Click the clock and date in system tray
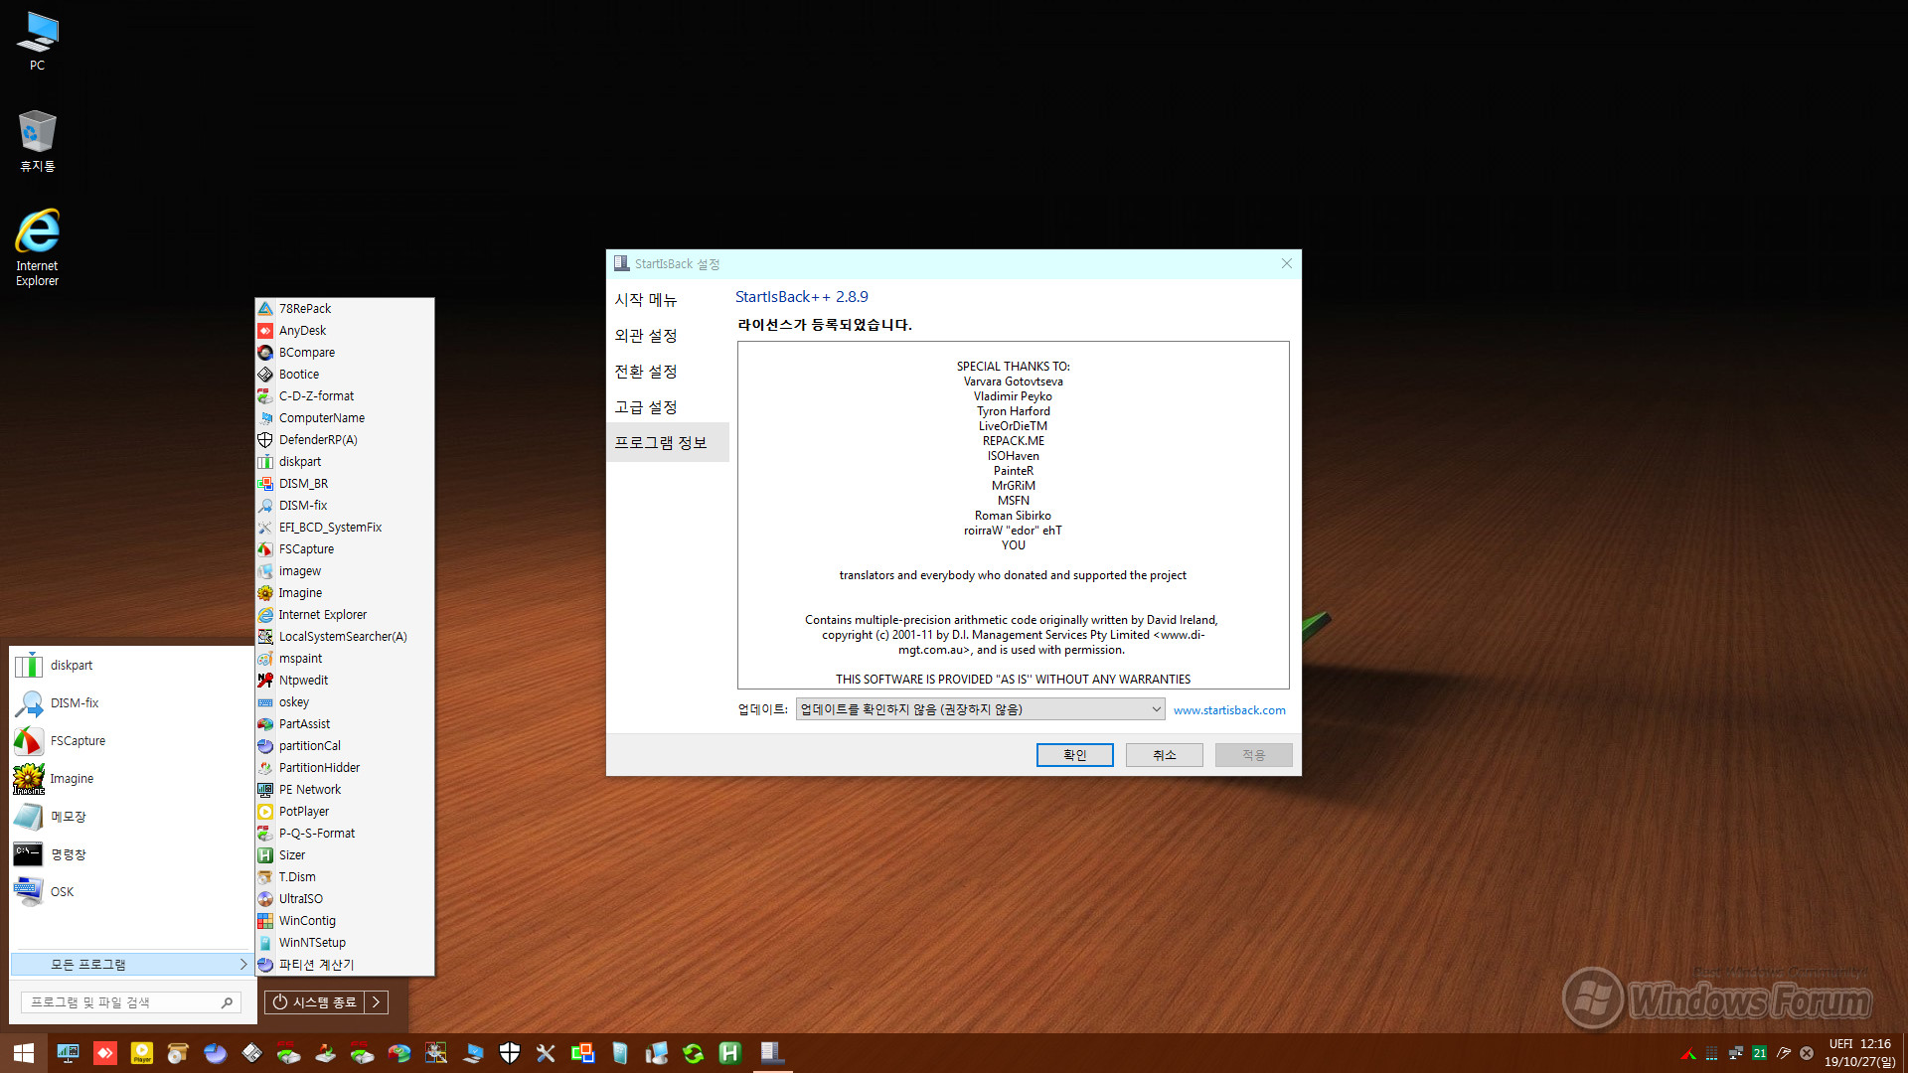This screenshot has height=1073, width=1908. (x=1859, y=1053)
